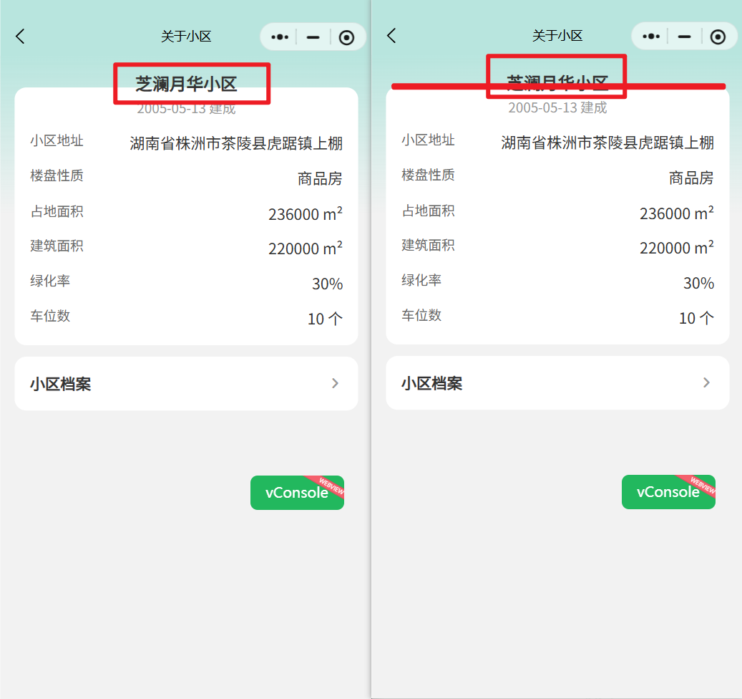The width and height of the screenshot is (742, 699).
Task: Click the 关于小区 page title in the right screenshot
Action: 557,36
